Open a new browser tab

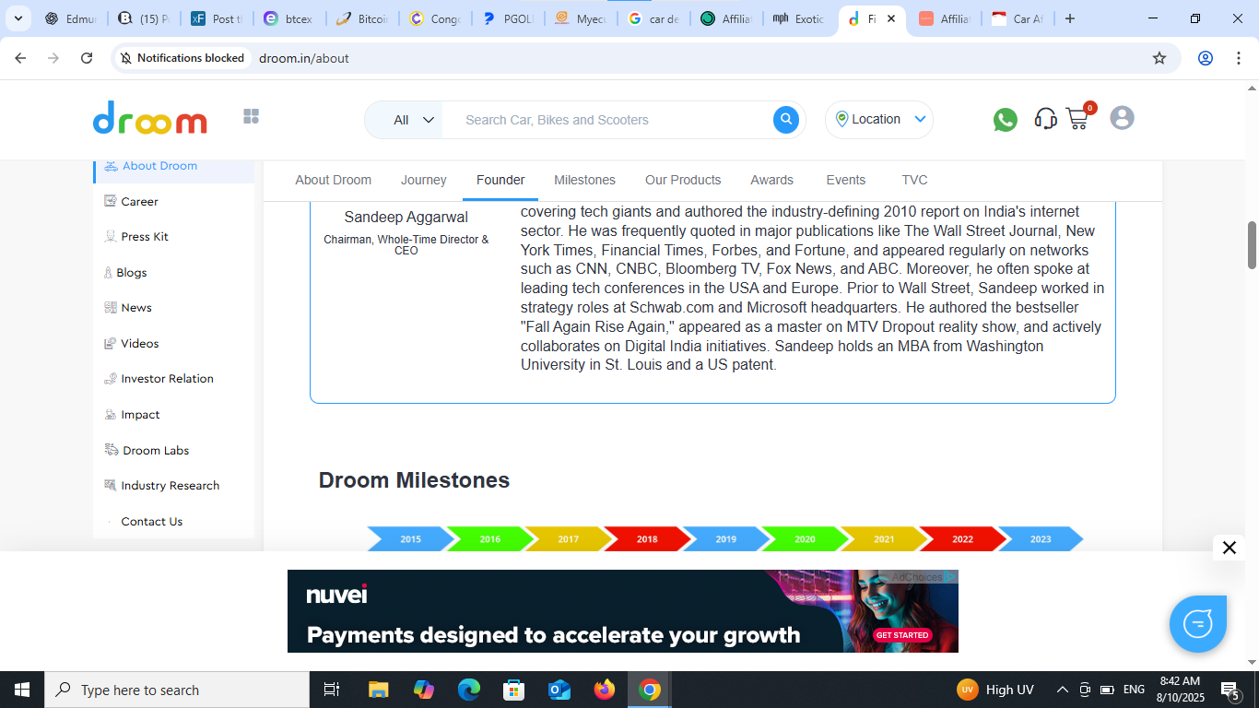coord(1070,18)
